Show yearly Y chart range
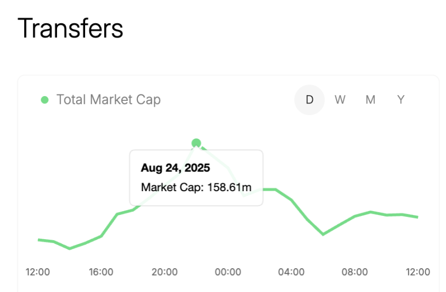Image resolution: width=446 pixels, height=292 pixels. [401, 100]
